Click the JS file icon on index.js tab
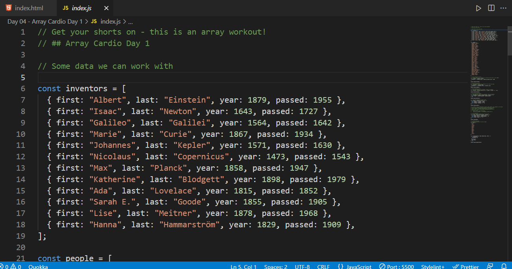The height and width of the screenshot is (269, 512). pyautogui.click(x=65, y=8)
